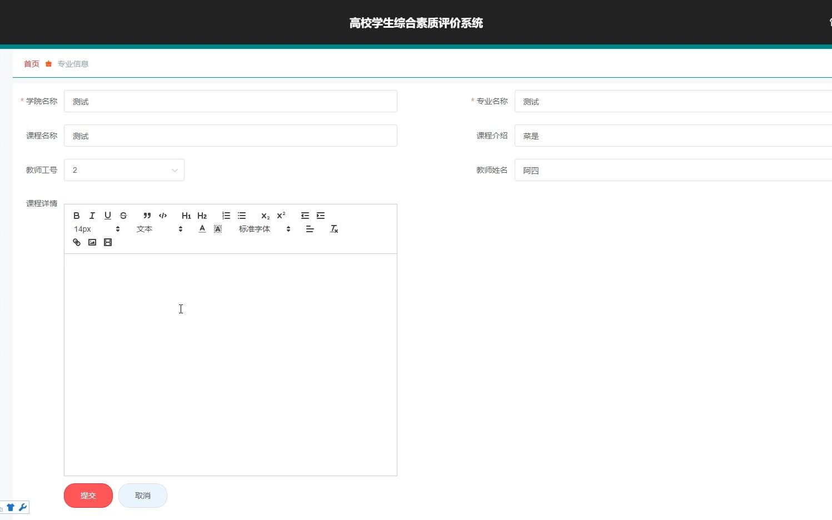832x520 pixels.
Task: Toggle italic formatting in the editor
Action: tap(92, 216)
